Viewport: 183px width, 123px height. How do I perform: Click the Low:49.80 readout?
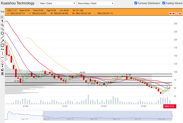click(x=64, y=10)
